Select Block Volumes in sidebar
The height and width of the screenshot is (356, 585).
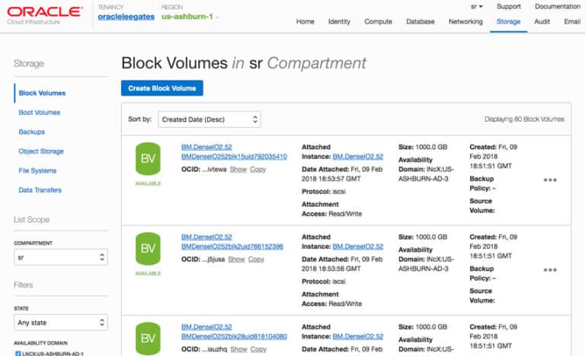tap(42, 94)
